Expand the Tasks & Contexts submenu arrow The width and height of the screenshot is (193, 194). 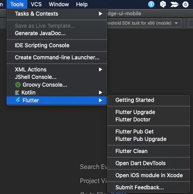(100, 14)
